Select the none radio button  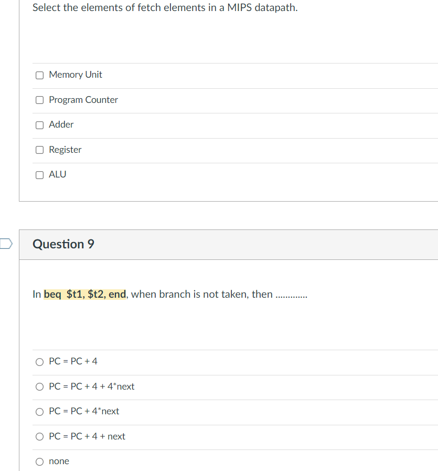pos(39,461)
